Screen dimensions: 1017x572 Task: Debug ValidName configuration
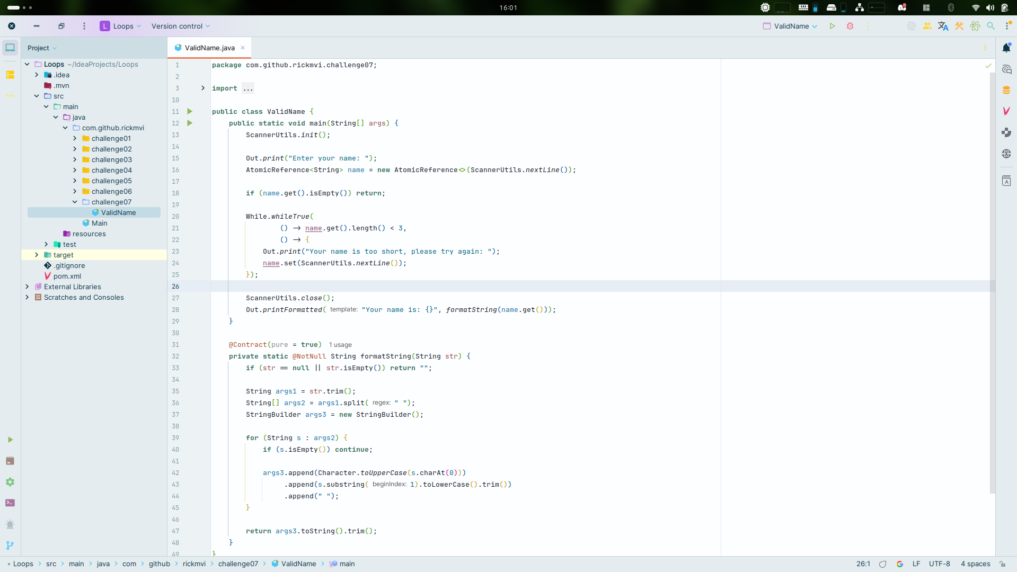coord(850,26)
